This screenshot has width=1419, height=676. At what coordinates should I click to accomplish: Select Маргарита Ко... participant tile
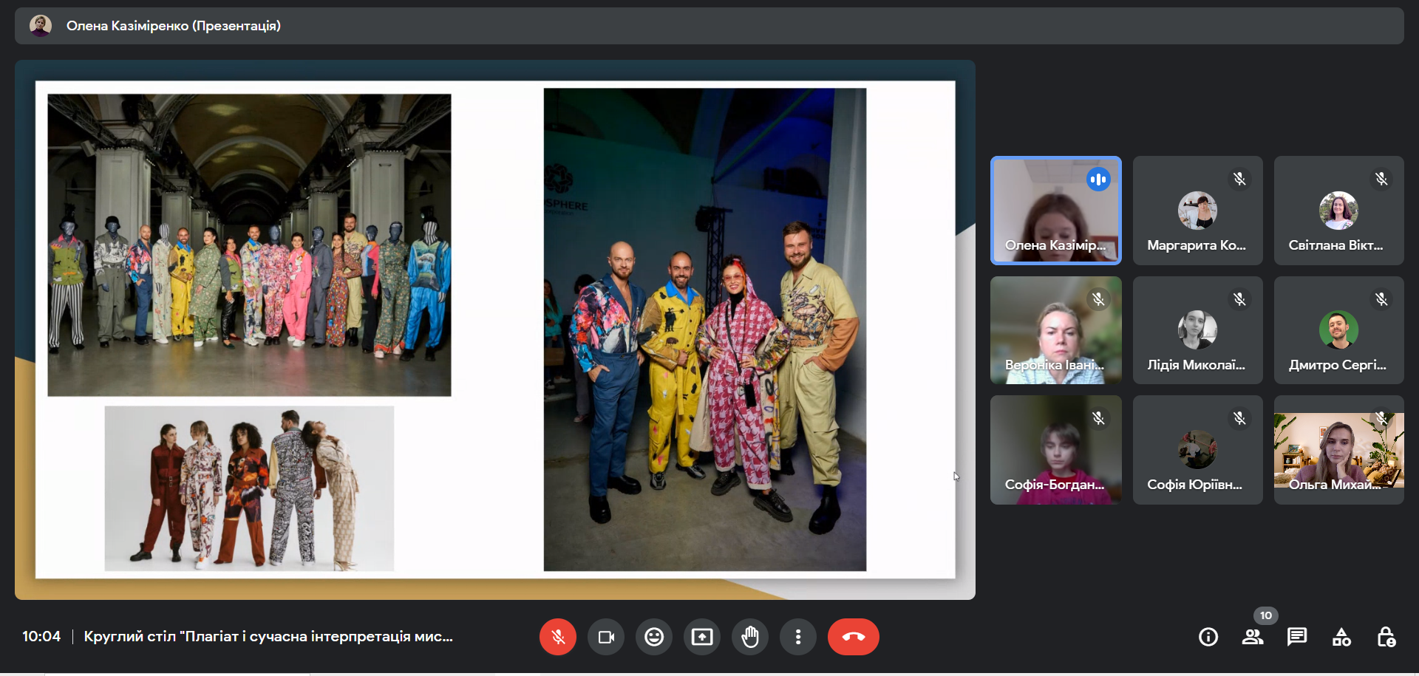click(x=1197, y=211)
